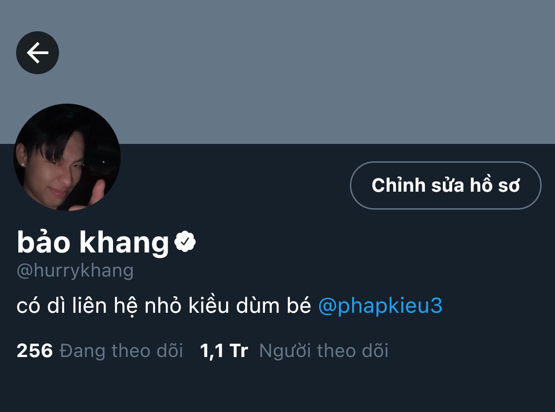Open the Người theo dõi list label

(324, 351)
